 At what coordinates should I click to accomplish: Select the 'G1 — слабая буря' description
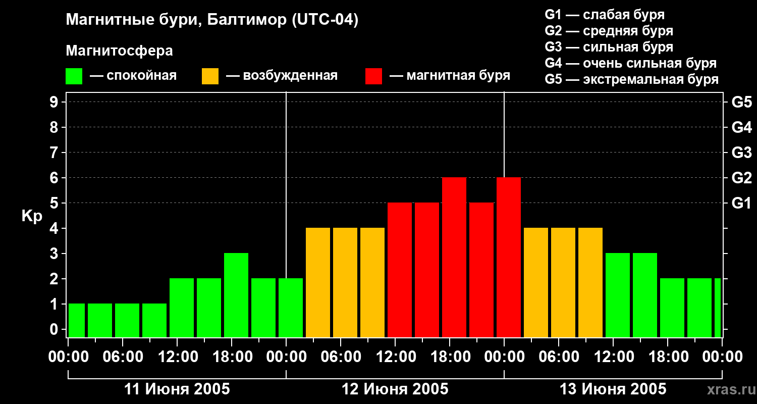605,15
